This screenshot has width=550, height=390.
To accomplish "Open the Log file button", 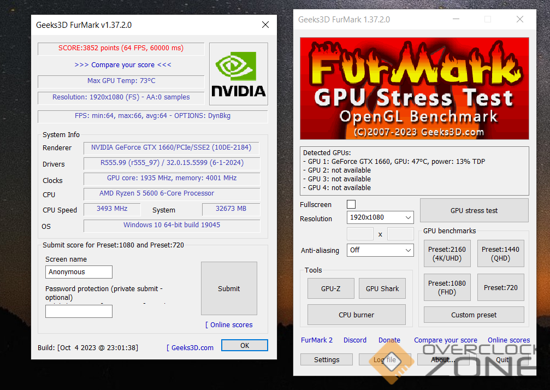I will (385, 360).
